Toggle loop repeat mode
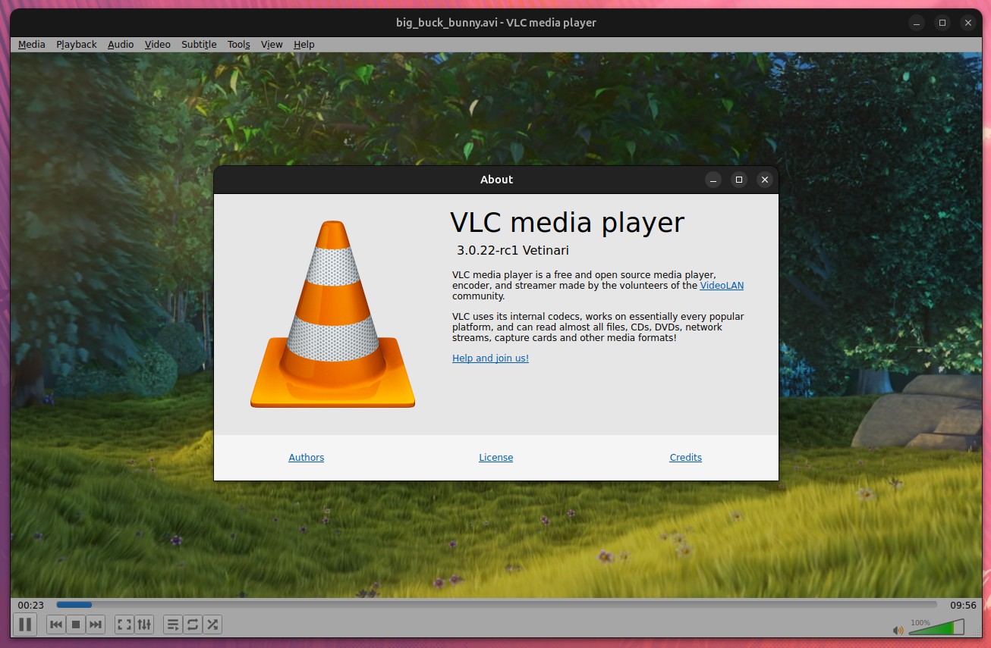 point(193,625)
